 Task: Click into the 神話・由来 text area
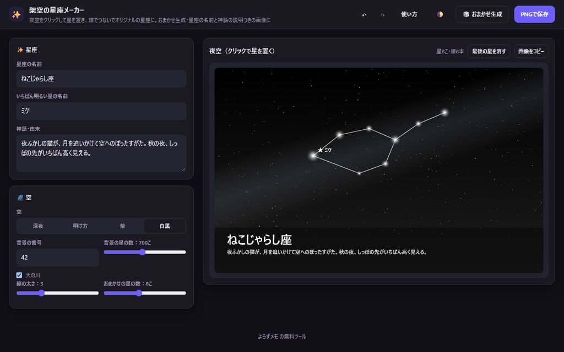pyautogui.click(x=101, y=153)
